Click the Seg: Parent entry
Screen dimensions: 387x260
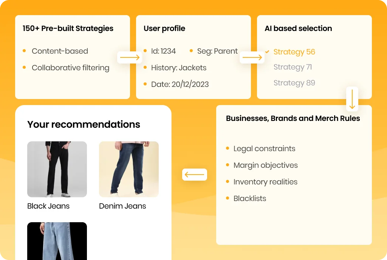[217, 51]
